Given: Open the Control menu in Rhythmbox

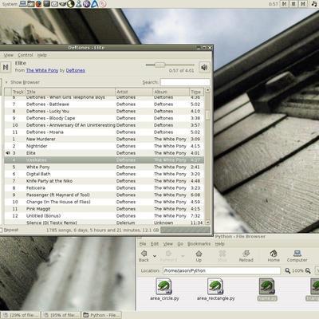Looking at the screenshot, I should (x=26, y=55).
